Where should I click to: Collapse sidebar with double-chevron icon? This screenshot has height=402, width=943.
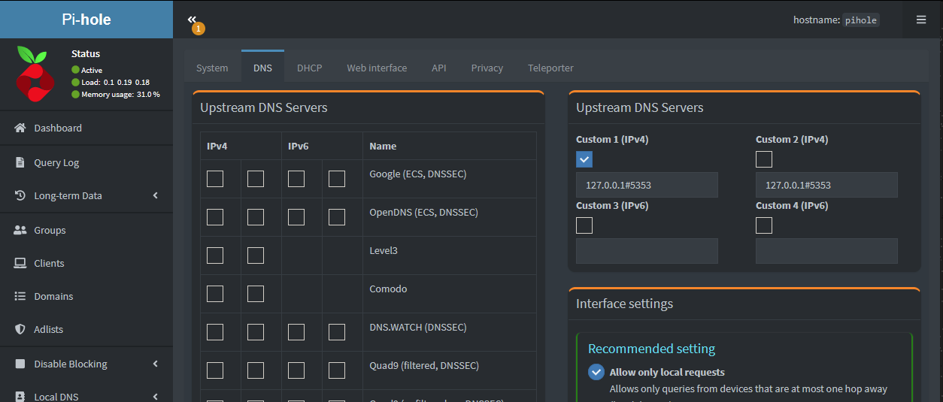coord(193,20)
